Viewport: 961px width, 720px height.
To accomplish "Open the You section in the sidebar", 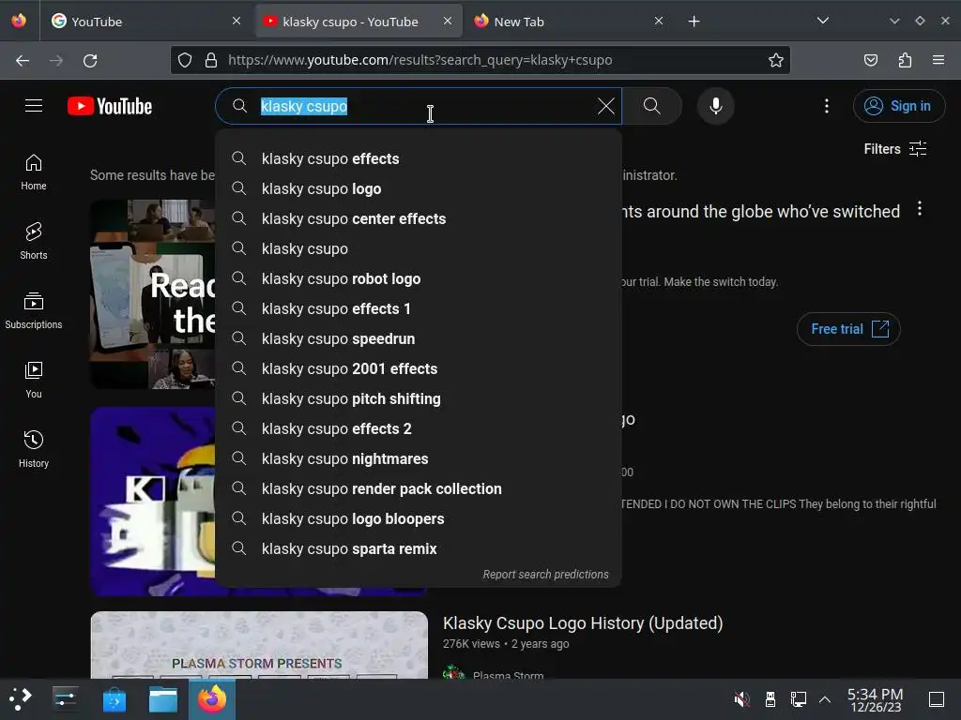I will [34, 381].
